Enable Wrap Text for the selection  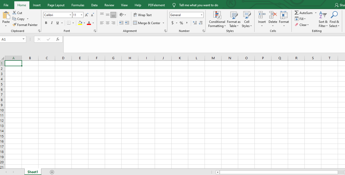point(142,15)
